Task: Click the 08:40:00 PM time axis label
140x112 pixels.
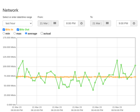Action: [x=97, y=110]
